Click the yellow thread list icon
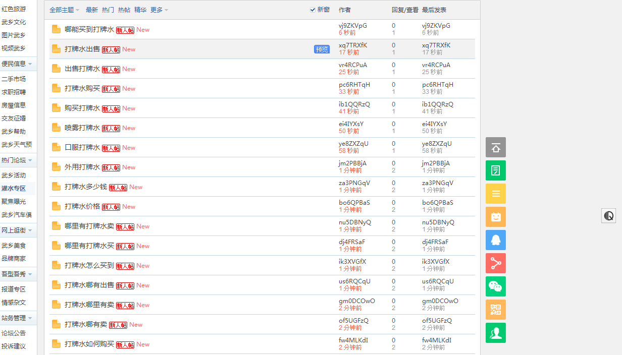 pyautogui.click(x=495, y=194)
